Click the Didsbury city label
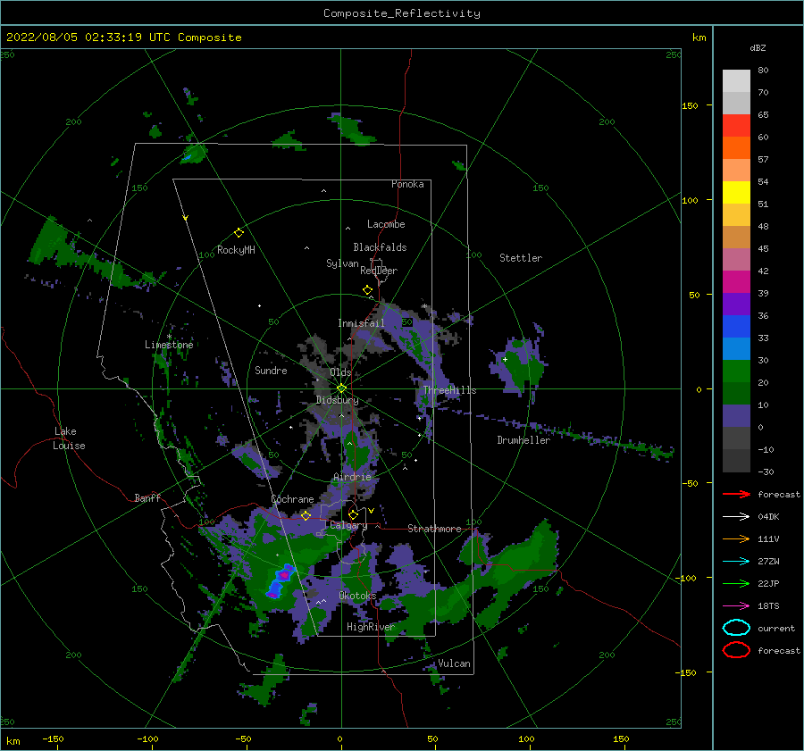804x751 pixels. coord(337,400)
